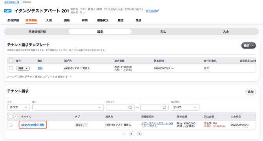
Task: Click the 未消込: ¥100,000 amount
Action: pos(214,126)
